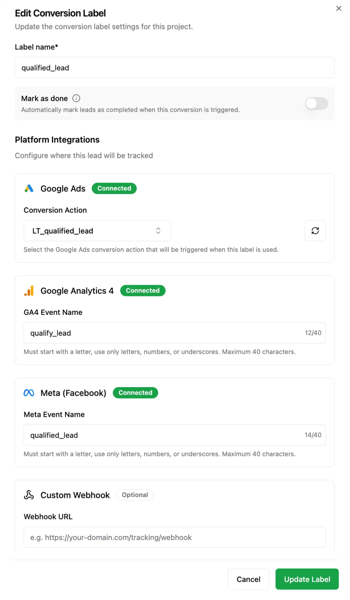Click the Meta Connected badge
Viewport: 350px width, 600px height.
click(x=135, y=393)
